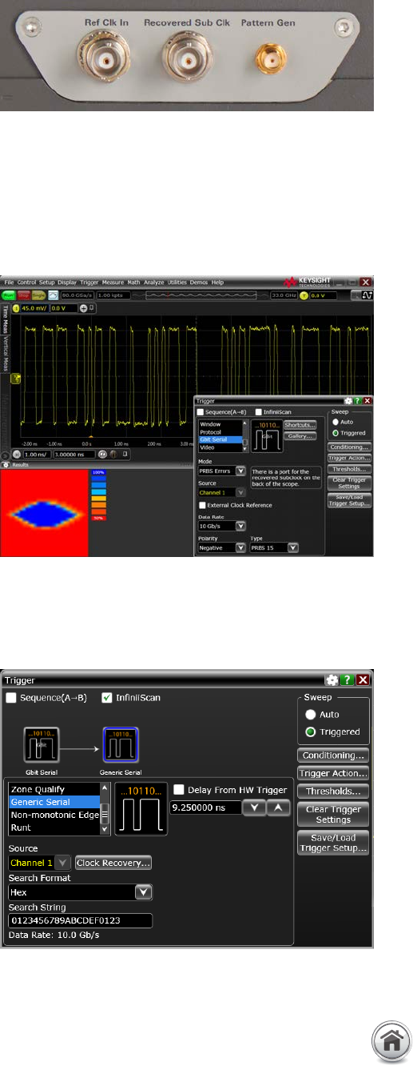
Task: Check Sequence(A→B) in the large Trigger dialog
Action: 11,698
